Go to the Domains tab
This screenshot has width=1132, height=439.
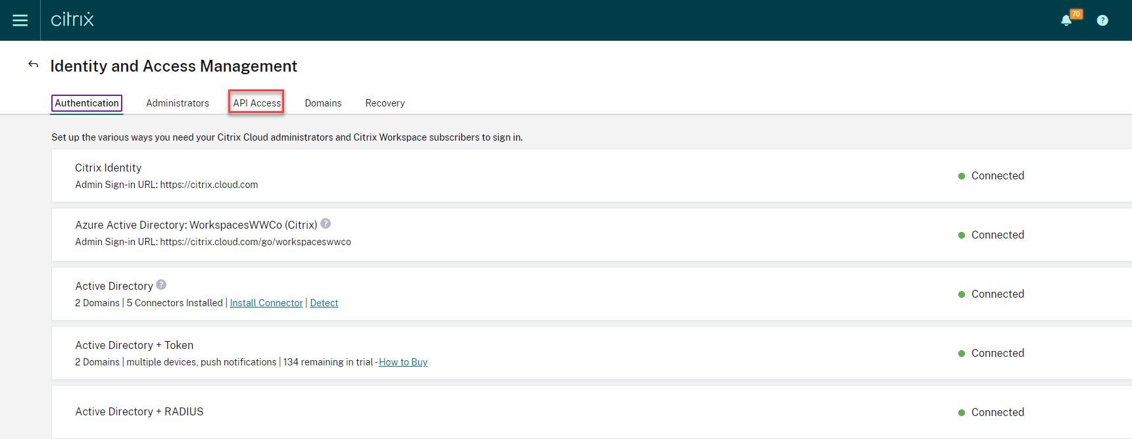pos(323,103)
